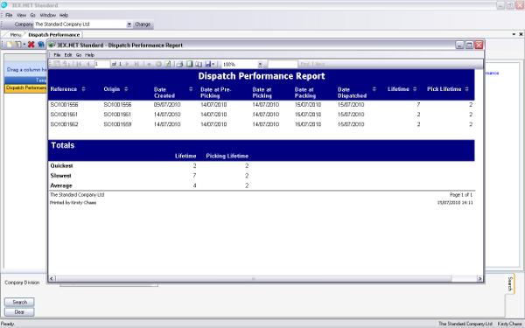Toggle sort on Date Created column

tap(191, 89)
